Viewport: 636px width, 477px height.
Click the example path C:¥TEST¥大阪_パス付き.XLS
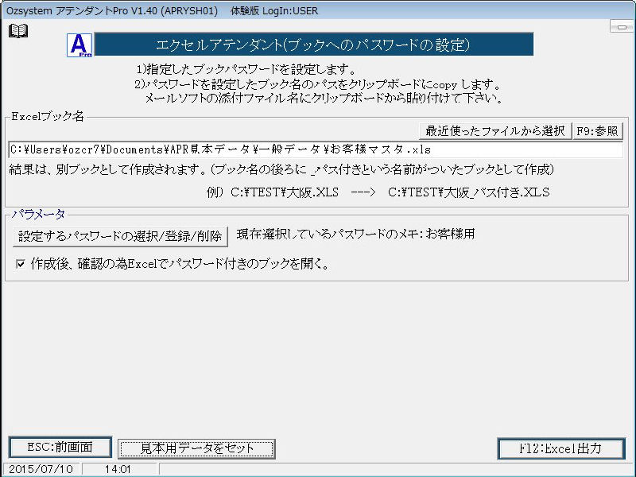pyautogui.click(x=469, y=192)
